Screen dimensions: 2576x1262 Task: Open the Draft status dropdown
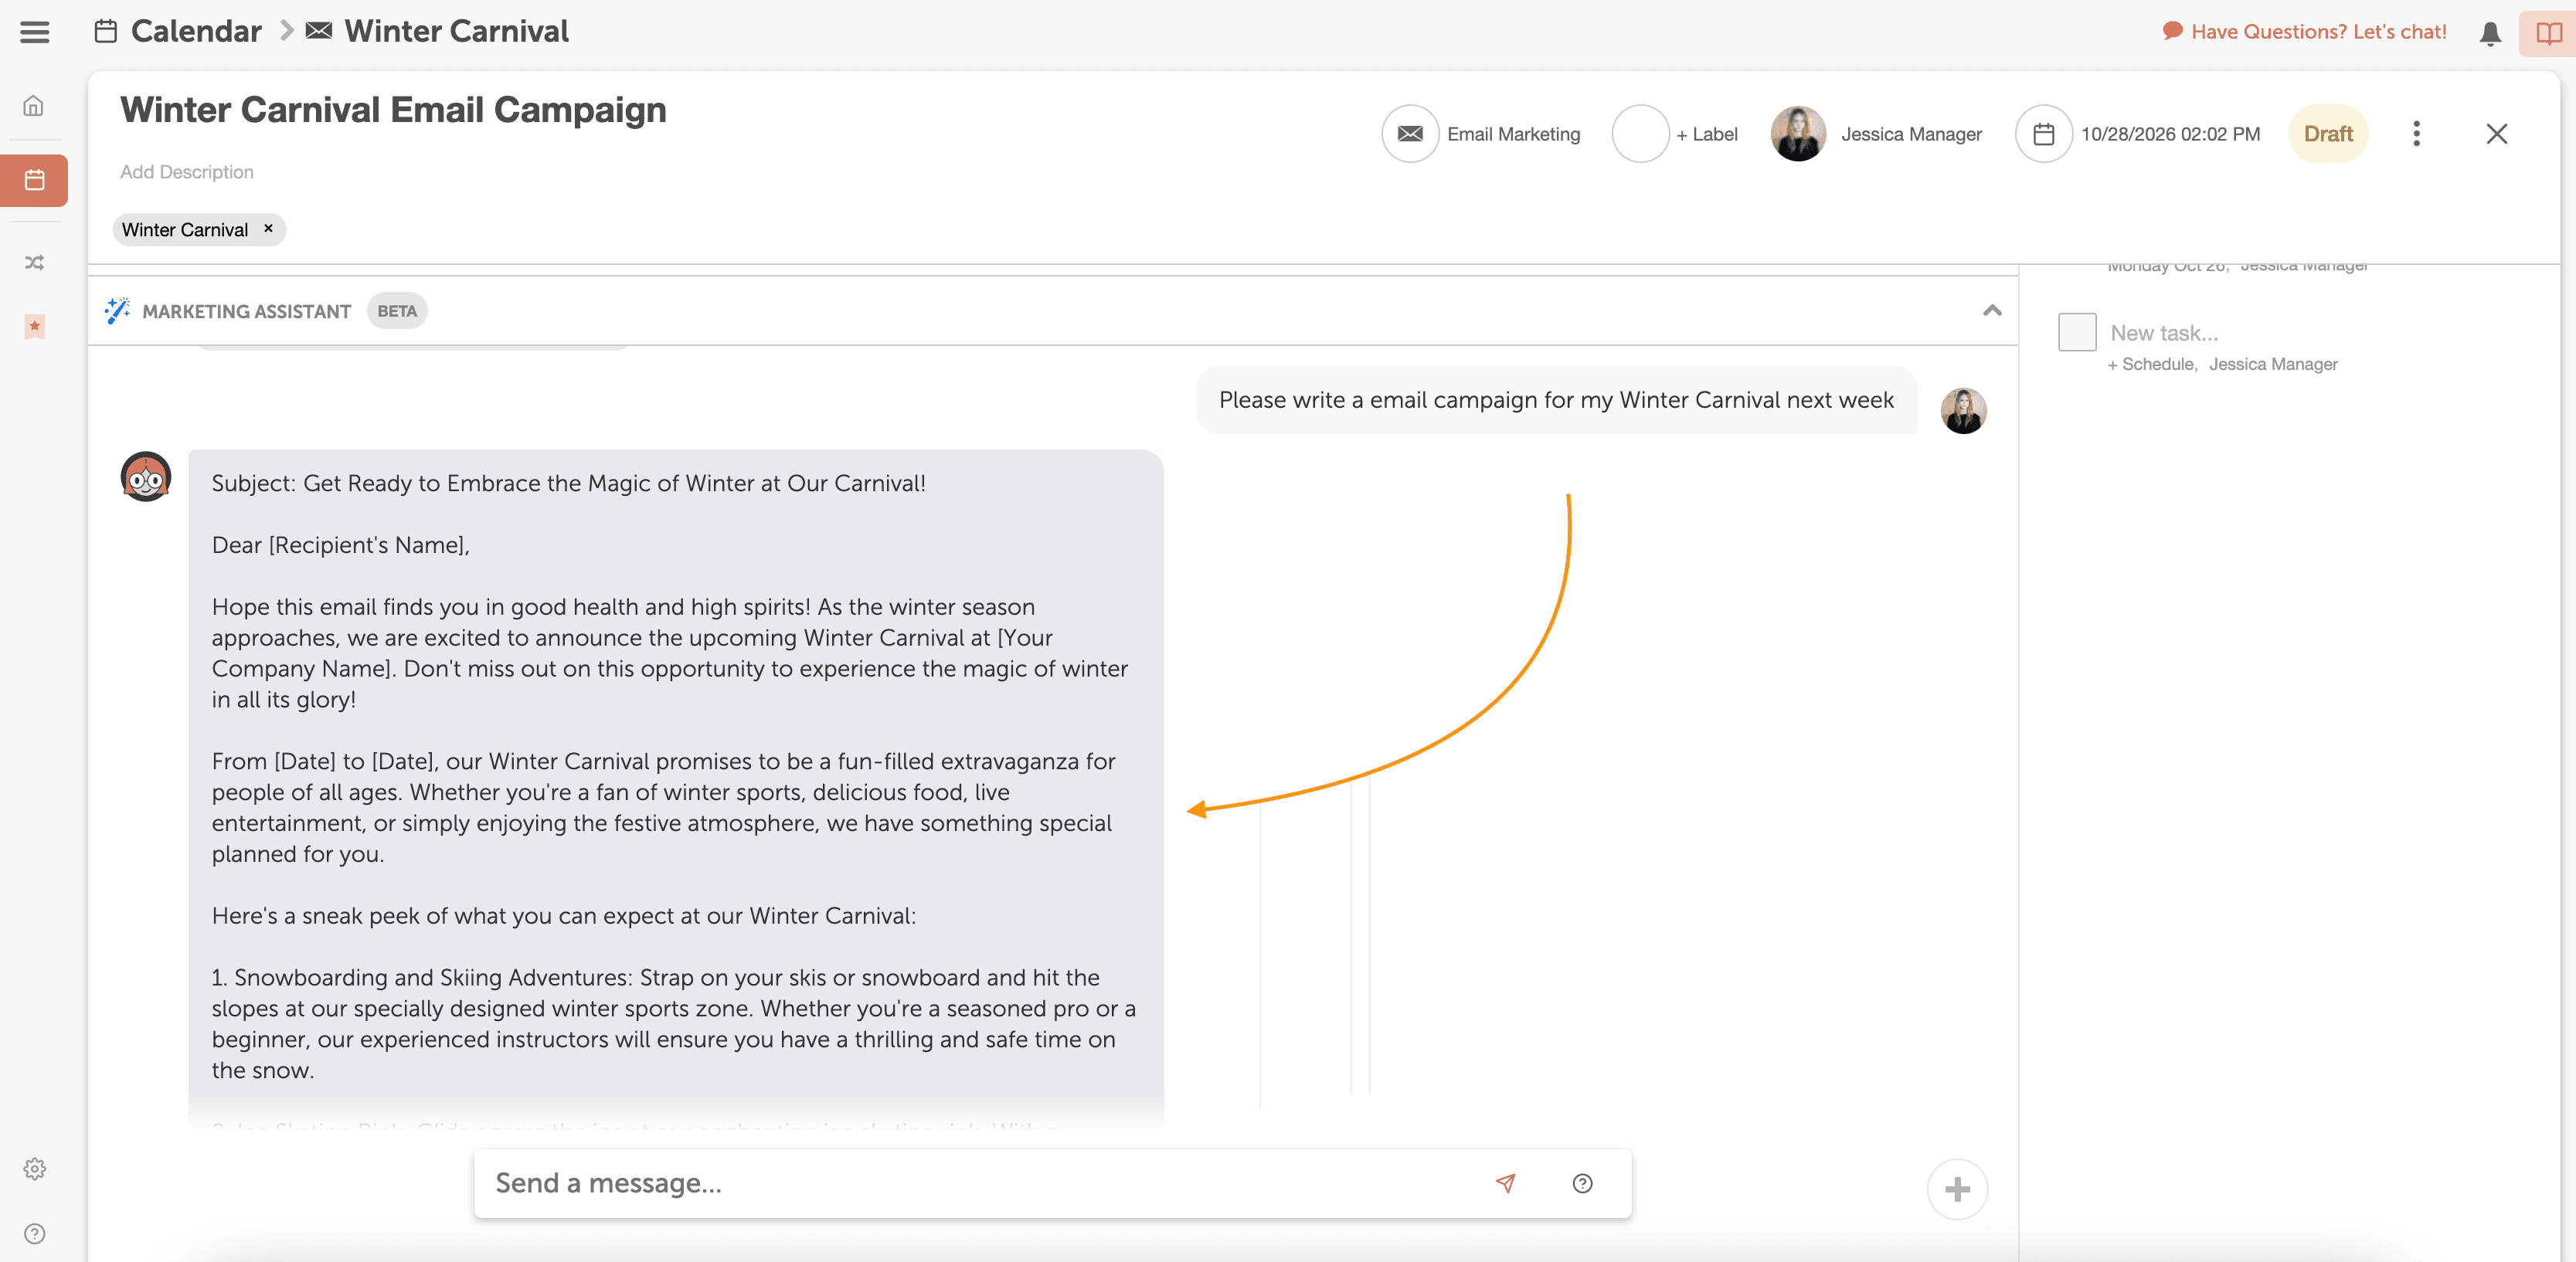(2327, 134)
